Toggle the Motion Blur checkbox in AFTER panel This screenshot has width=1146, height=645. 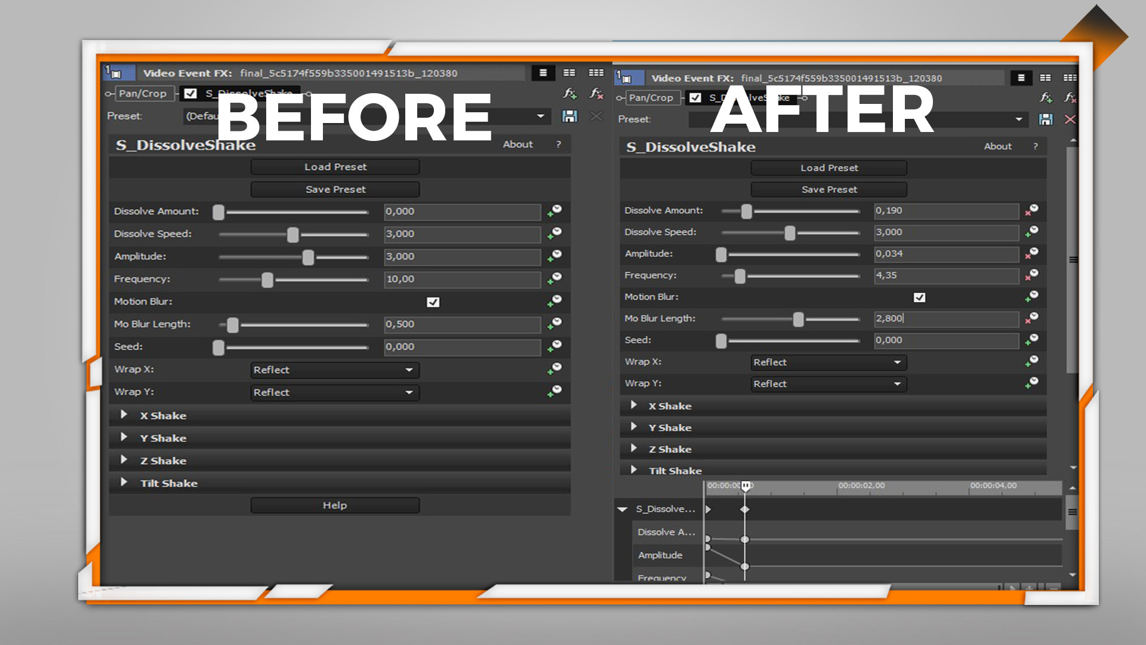920,297
